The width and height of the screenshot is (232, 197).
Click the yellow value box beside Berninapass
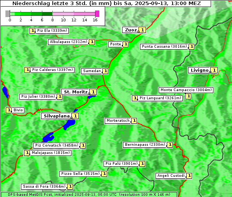[170, 145]
